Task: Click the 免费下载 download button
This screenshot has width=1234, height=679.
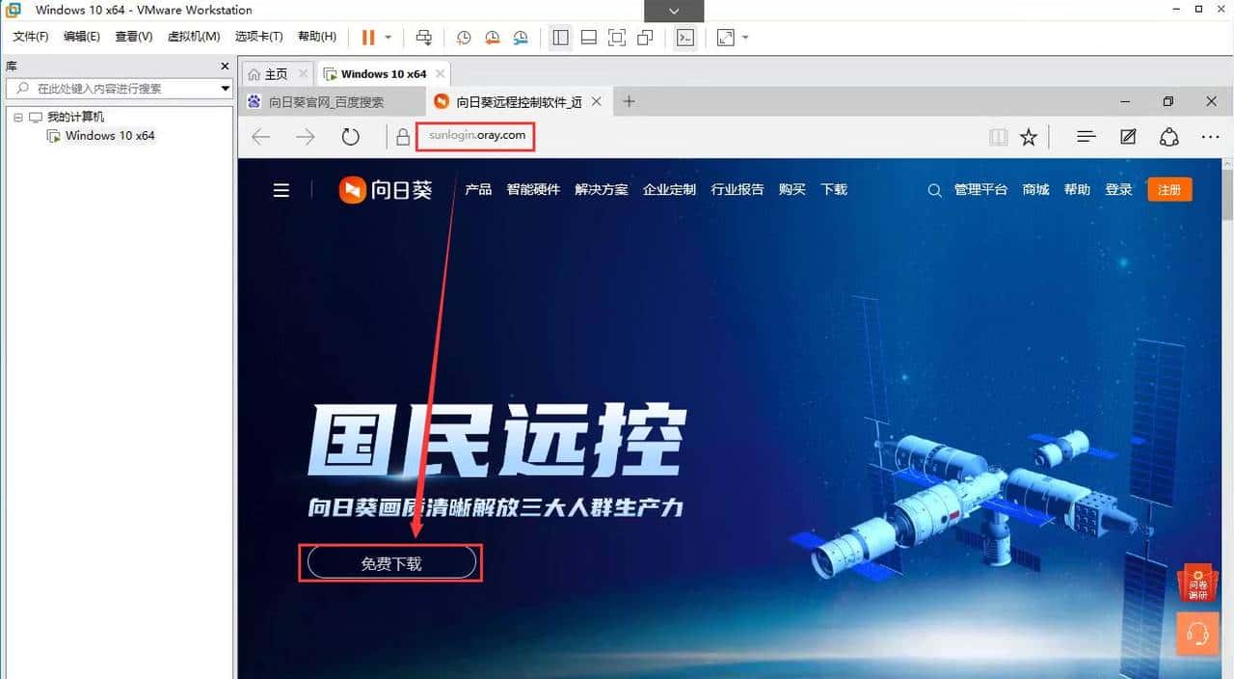Action: [x=389, y=563]
